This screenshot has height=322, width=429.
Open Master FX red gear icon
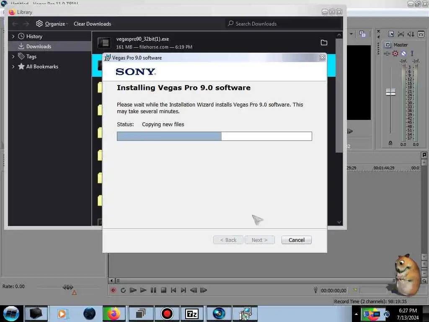(x=395, y=53)
